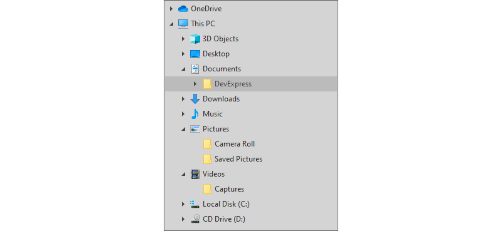This screenshot has height=231, width=502.
Task: Expand the DevExpress folder arrow
Action: click(195, 84)
